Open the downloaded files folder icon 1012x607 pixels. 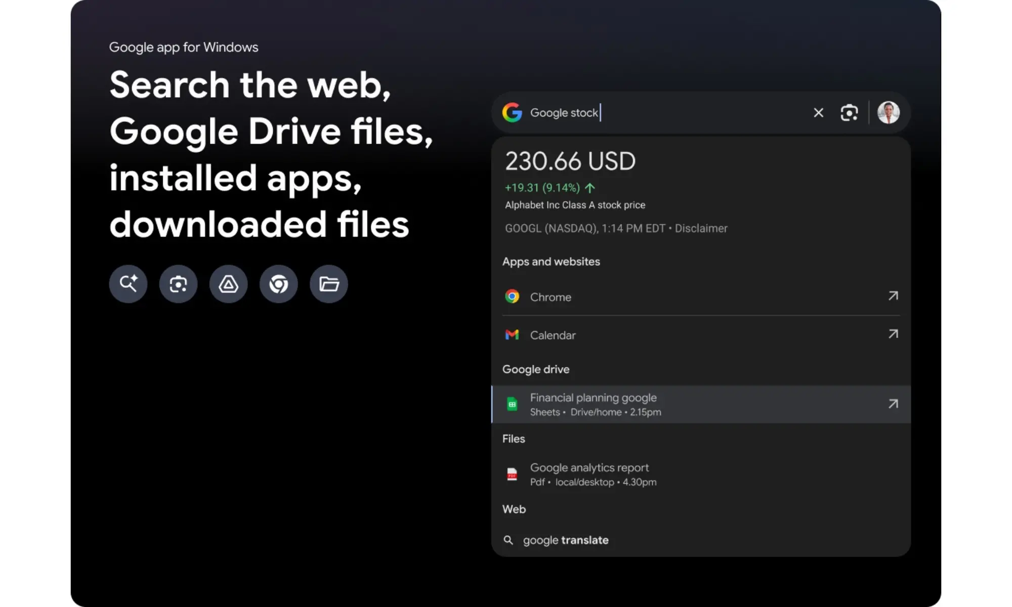(328, 284)
